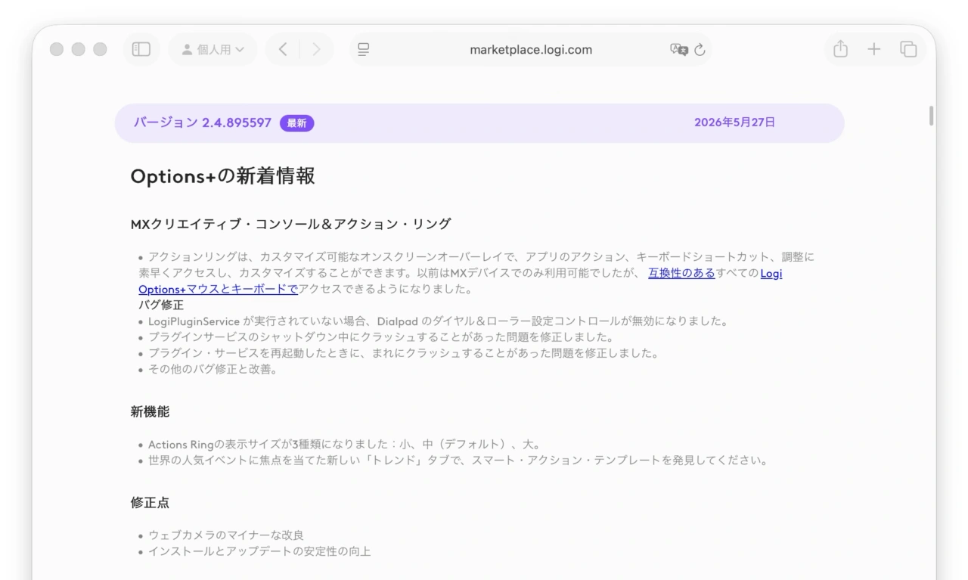Toggle the Safari sidebar

click(141, 49)
